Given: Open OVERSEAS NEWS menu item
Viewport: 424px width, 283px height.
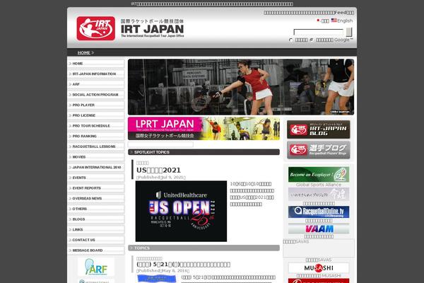Looking at the screenshot, I should point(96,199).
